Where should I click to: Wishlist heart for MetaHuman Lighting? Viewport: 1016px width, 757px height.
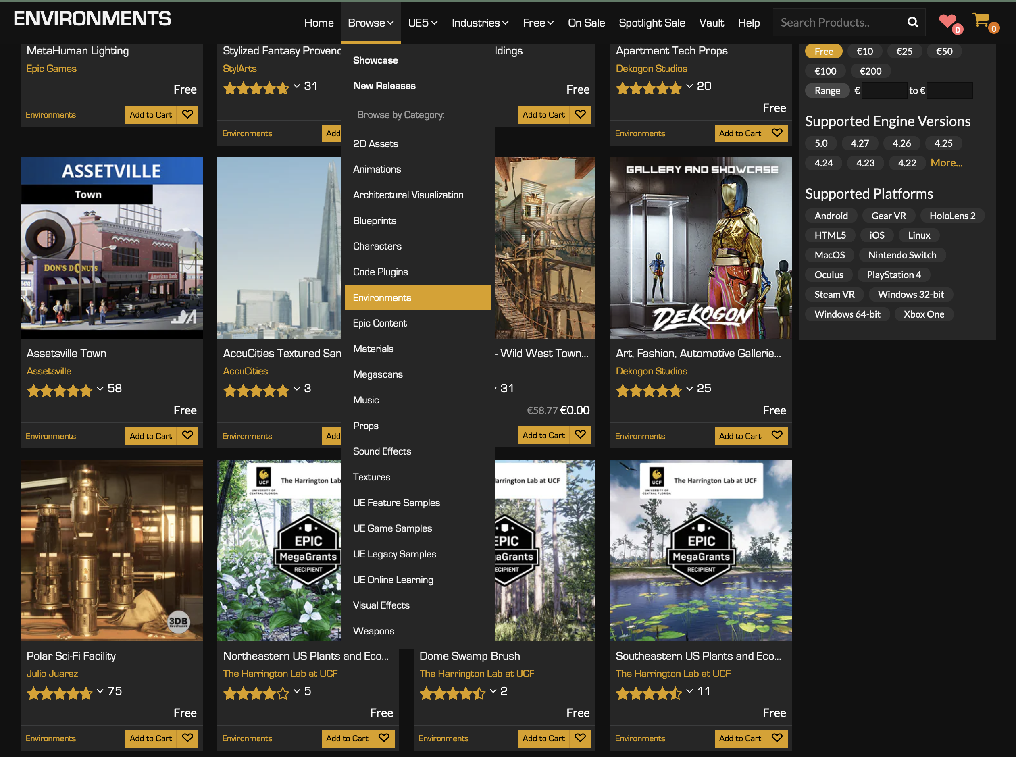[187, 114]
